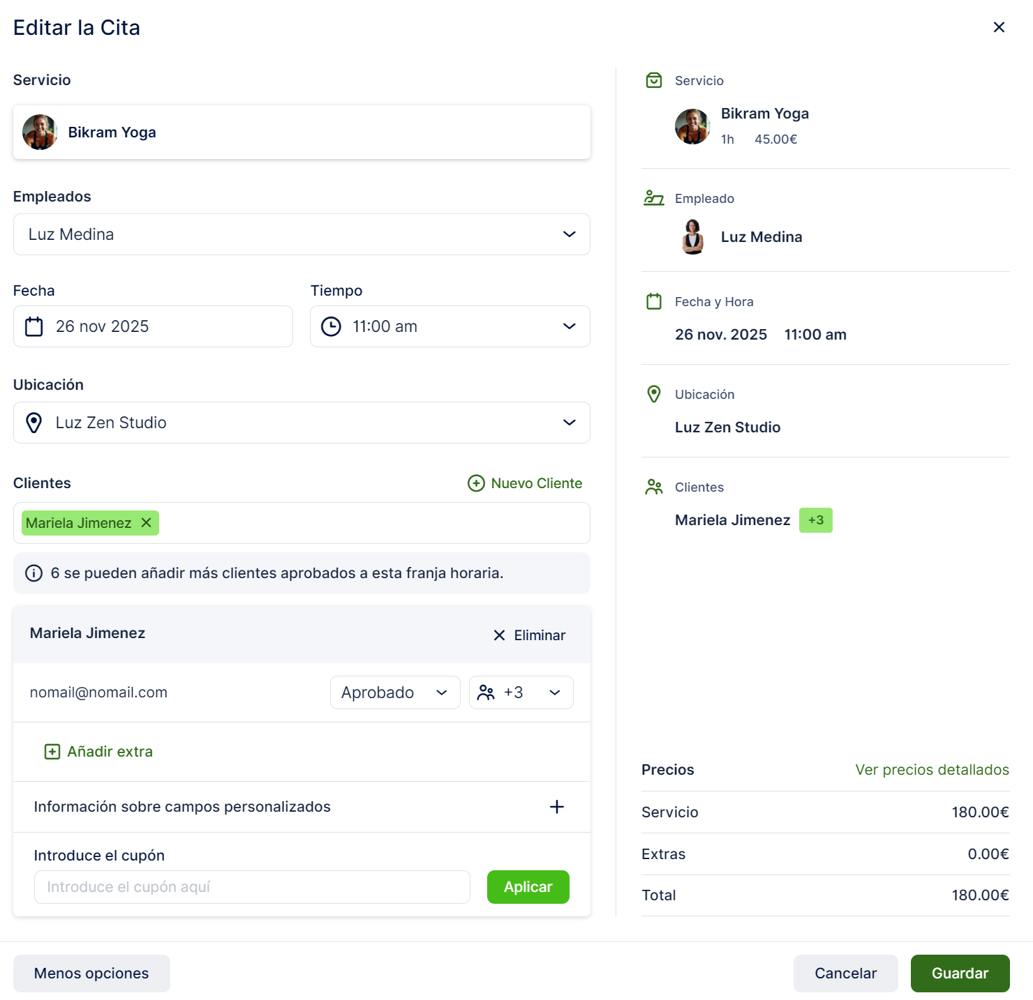Click the clock icon in Tiempo field
The height and width of the screenshot is (1000, 1033).
[x=331, y=326]
